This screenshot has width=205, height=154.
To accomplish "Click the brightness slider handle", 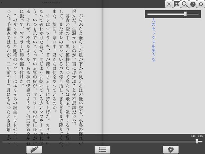I will tap(185, 14).
